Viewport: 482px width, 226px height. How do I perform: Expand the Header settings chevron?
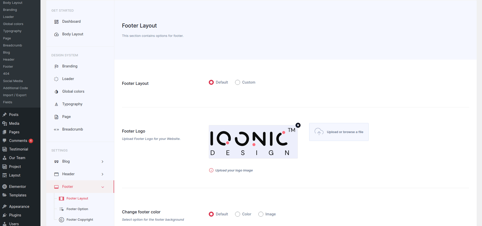pyautogui.click(x=102, y=174)
